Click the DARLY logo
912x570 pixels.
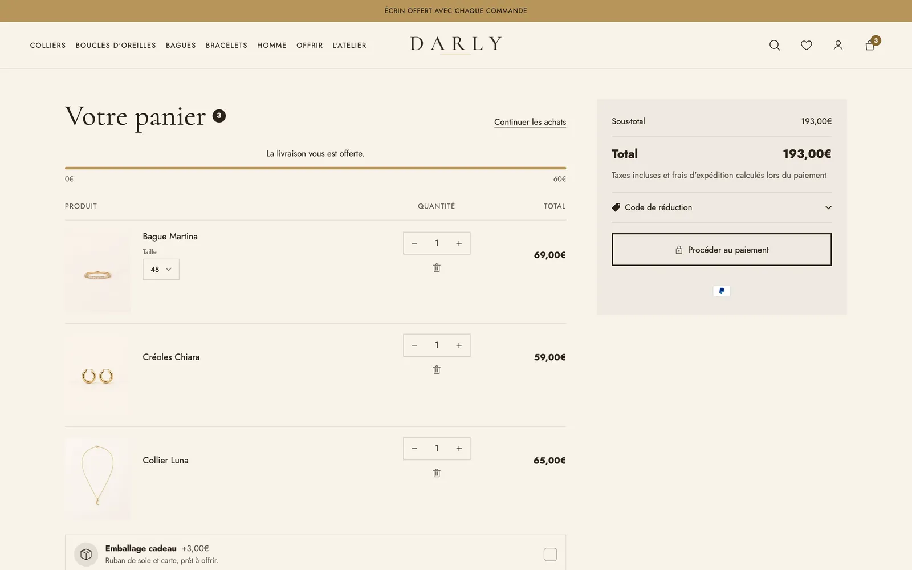pyautogui.click(x=456, y=44)
